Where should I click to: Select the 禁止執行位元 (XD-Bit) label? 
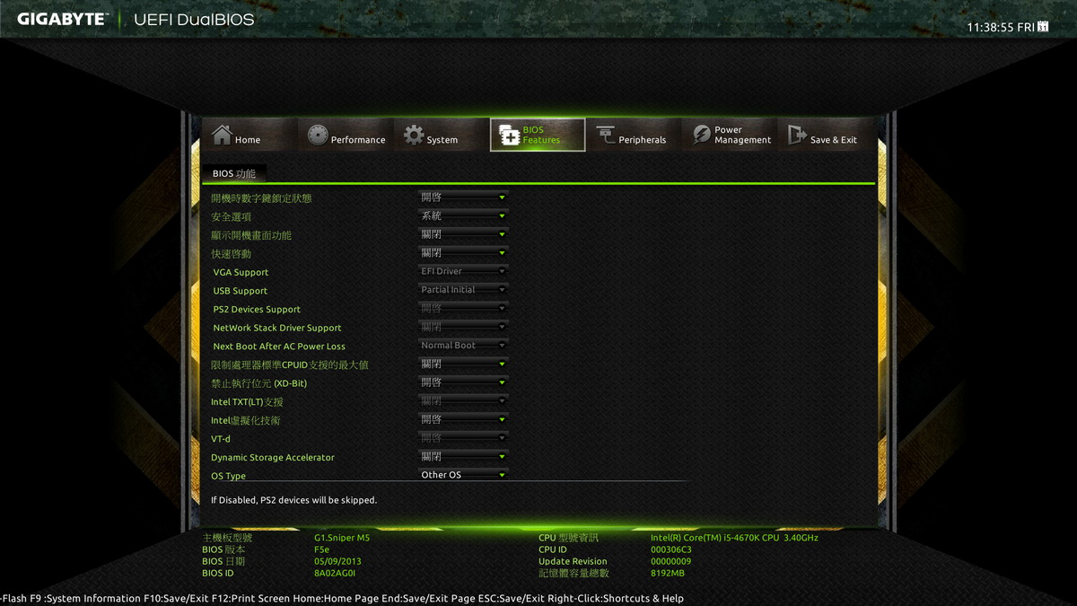tap(259, 383)
